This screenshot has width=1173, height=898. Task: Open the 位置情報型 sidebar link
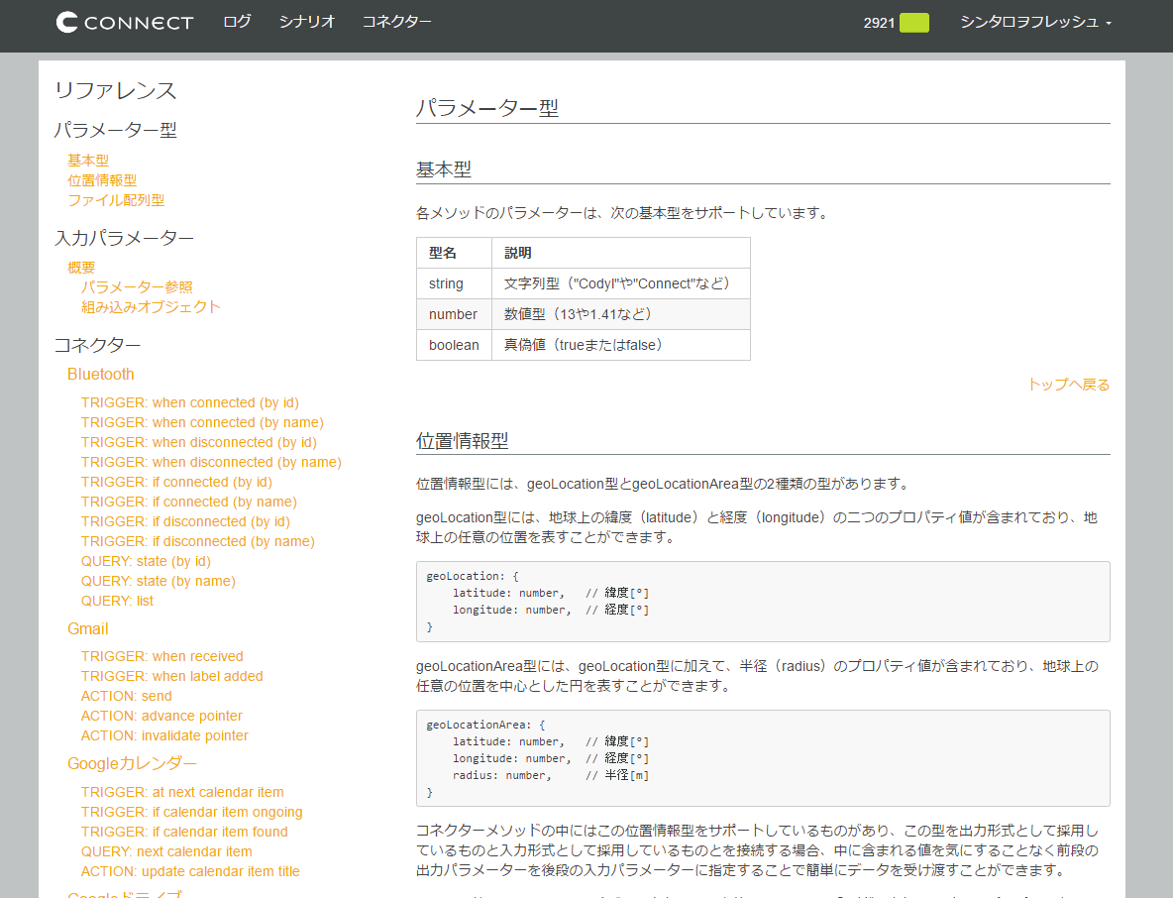coord(102,179)
